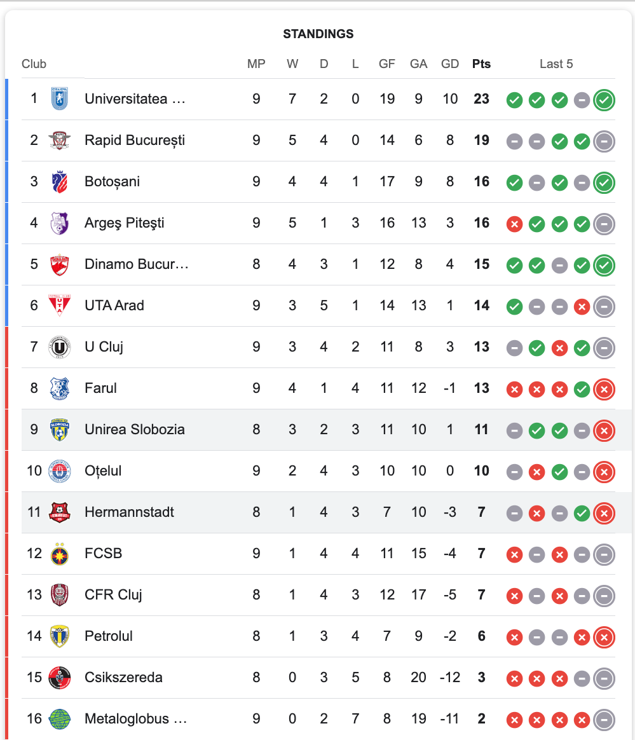
Task: Click the Dinamo București red crest
Action: pyautogui.click(x=60, y=264)
